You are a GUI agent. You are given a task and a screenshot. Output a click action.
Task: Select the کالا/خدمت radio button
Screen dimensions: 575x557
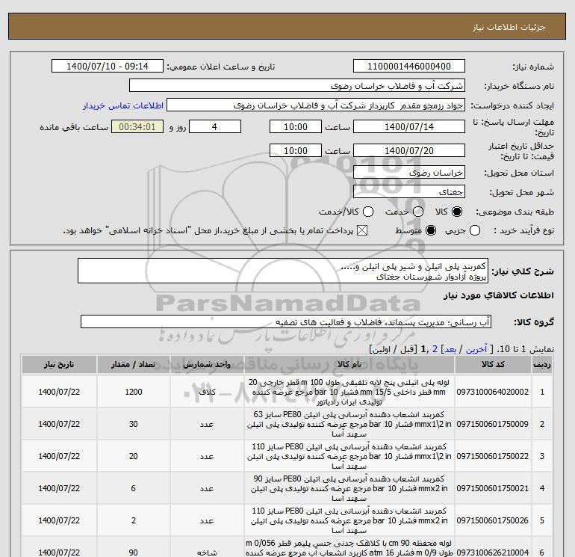(x=368, y=212)
